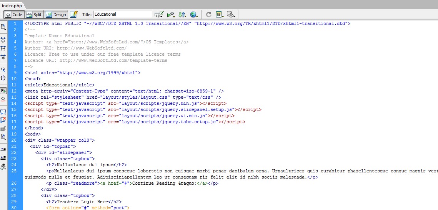
Task: Click the <head> opening tag
Action: click(x=32, y=79)
